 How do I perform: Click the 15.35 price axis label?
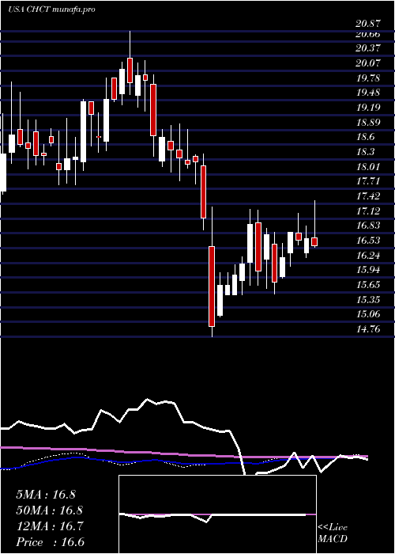(368, 300)
